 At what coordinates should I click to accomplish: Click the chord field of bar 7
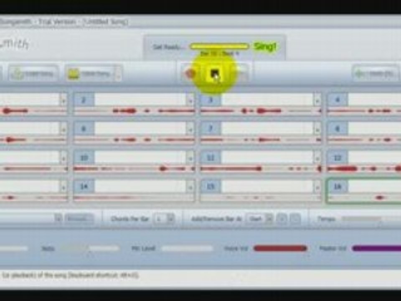pos(267,128)
